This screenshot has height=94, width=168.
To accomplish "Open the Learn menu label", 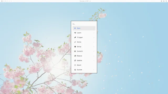I will 79,33.
